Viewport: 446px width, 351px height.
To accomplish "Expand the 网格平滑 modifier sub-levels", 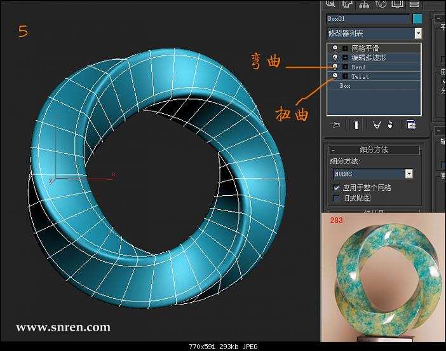I will [345, 48].
